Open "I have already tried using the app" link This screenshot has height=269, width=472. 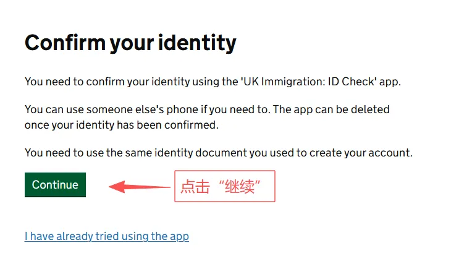click(x=106, y=236)
